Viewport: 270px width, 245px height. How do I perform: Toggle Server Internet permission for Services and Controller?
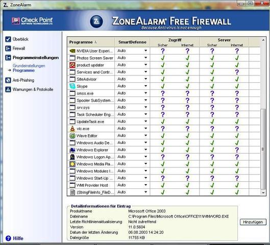tap(237, 72)
